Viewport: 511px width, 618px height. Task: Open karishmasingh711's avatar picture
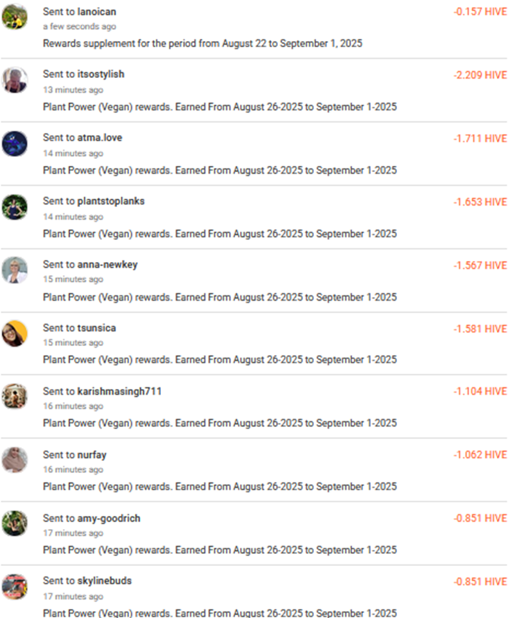click(14, 397)
